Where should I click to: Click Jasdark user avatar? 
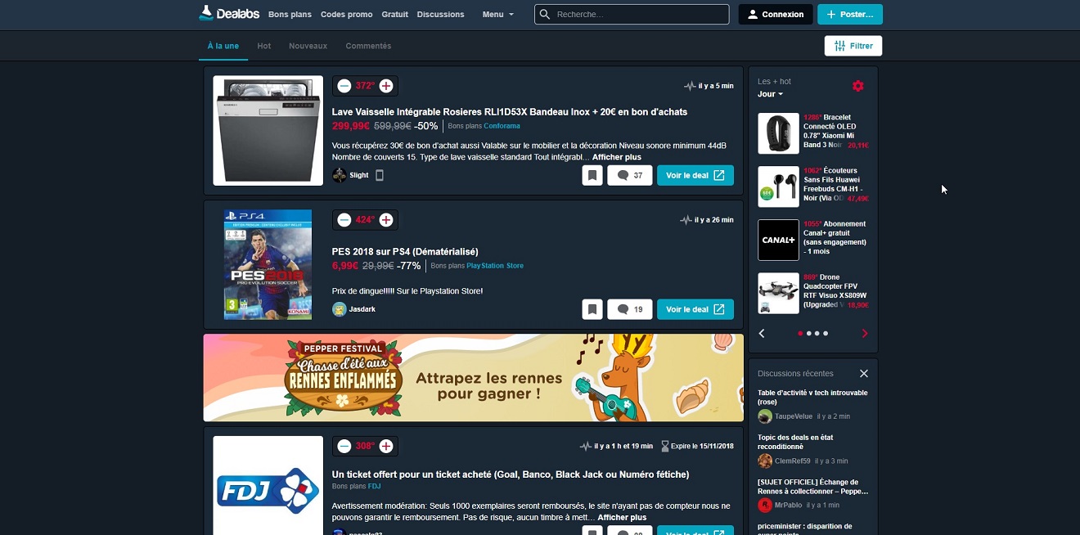340,309
